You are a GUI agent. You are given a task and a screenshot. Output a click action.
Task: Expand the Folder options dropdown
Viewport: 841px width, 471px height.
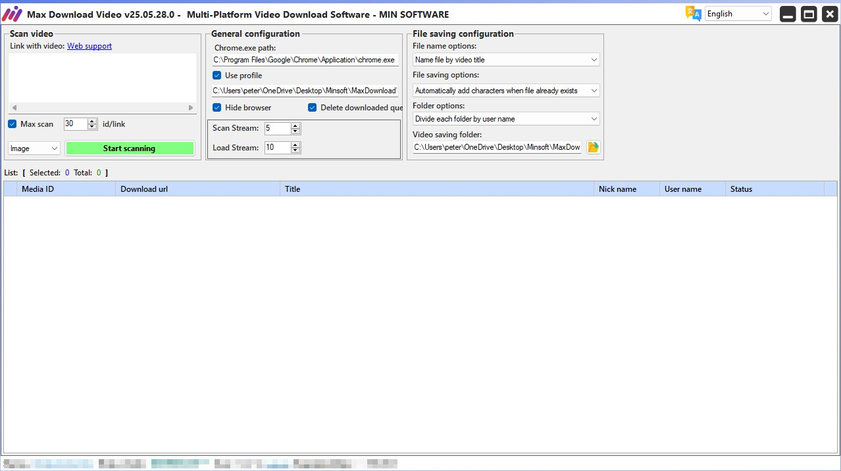506,119
